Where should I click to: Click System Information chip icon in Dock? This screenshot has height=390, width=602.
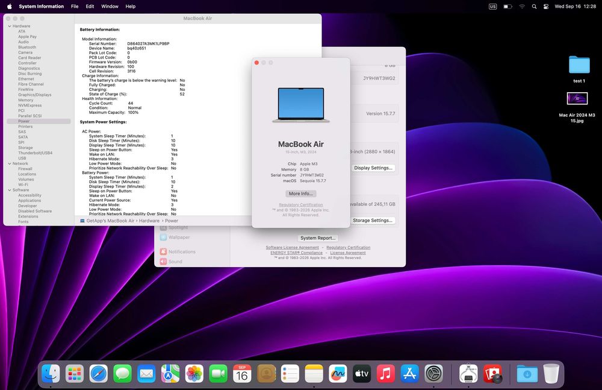[x=468, y=373]
